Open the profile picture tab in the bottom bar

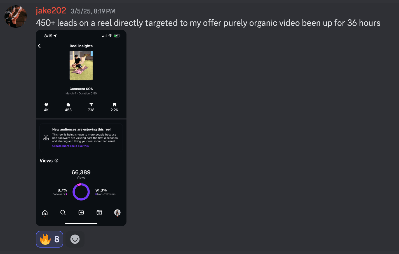[118, 213]
